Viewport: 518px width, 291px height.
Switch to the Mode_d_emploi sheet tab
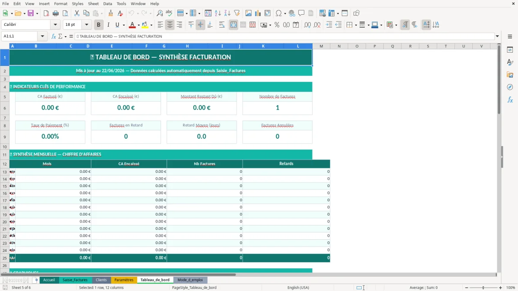[x=190, y=280]
